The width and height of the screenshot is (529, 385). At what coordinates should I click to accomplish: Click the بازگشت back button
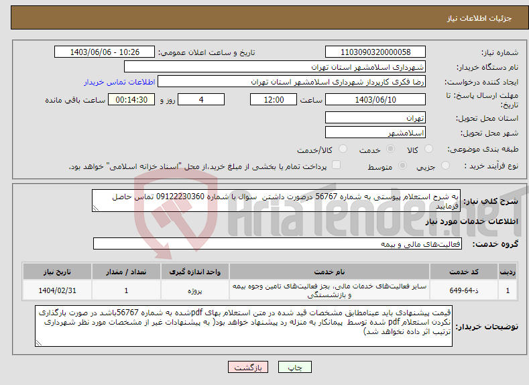coord(248,367)
